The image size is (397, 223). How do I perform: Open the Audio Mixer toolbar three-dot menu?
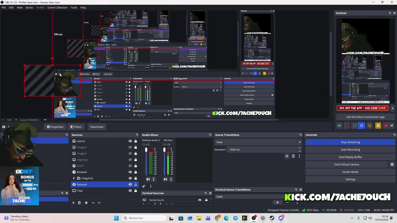151,186
